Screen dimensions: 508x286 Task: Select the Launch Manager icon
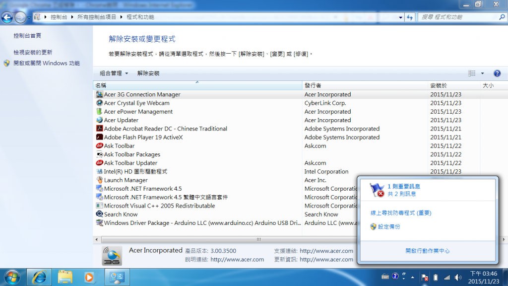pos(99,180)
